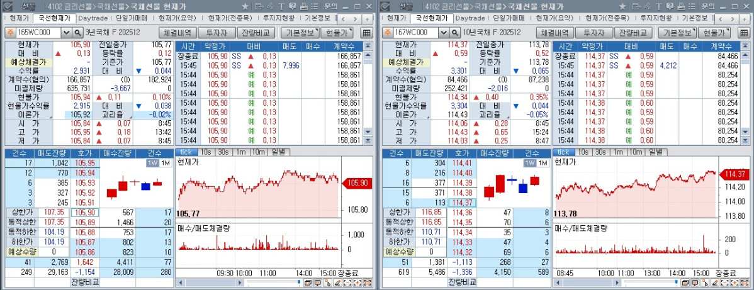Click the font size T icon in left window
Viewport: 754px width, 290px height.
click(281, 7)
